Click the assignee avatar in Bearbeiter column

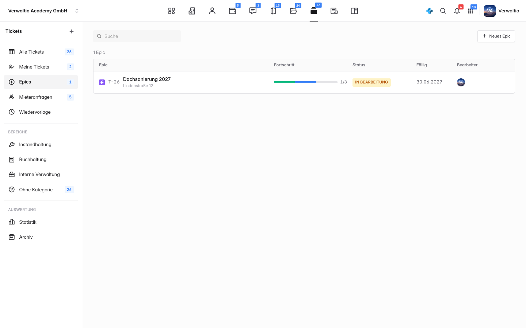[x=461, y=82]
